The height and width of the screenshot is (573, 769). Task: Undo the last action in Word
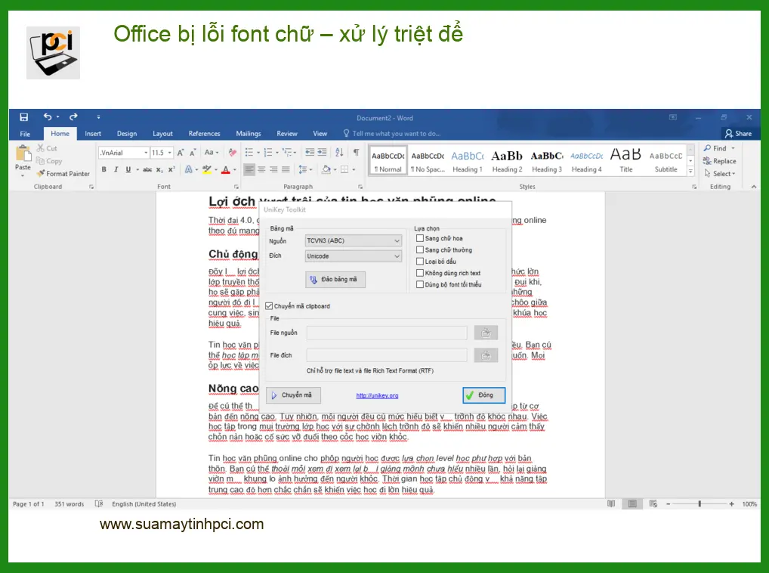48,116
